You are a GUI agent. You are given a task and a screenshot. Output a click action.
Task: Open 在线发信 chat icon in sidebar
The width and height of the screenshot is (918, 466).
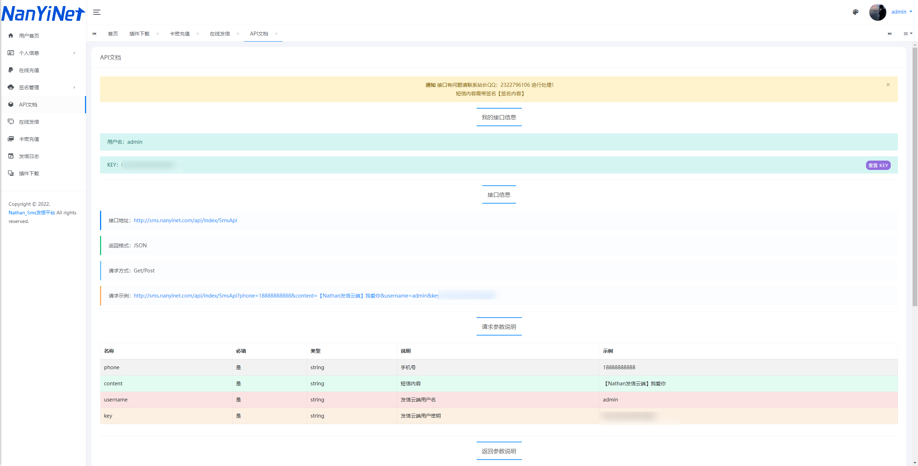coord(11,122)
